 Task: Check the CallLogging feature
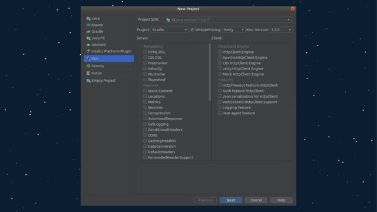pos(145,124)
